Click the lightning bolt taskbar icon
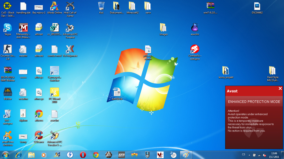 click(70, 155)
